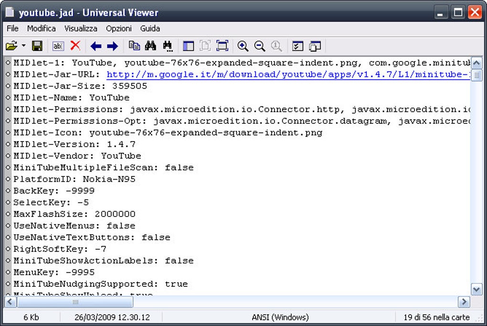
Task: Click the 'SelectKey: -5' line
Action: (x=51, y=202)
